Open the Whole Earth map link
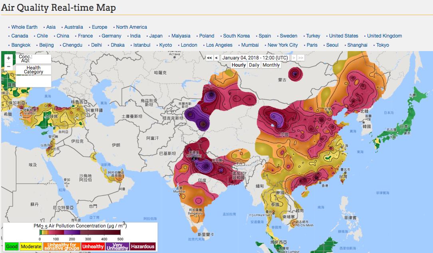The height and width of the screenshot is (253, 433). tap(24, 27)
